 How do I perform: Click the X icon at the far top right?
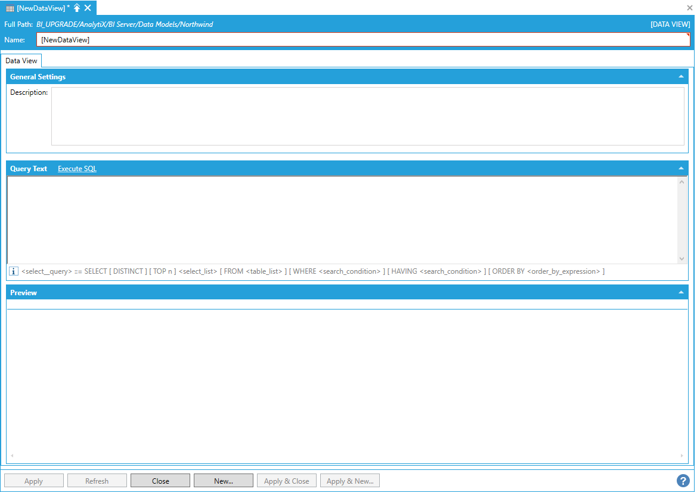point(689,8)
